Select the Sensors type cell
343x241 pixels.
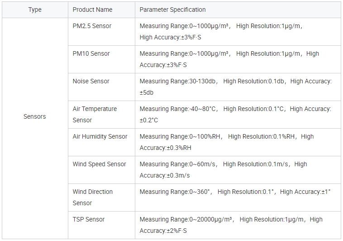35,116
